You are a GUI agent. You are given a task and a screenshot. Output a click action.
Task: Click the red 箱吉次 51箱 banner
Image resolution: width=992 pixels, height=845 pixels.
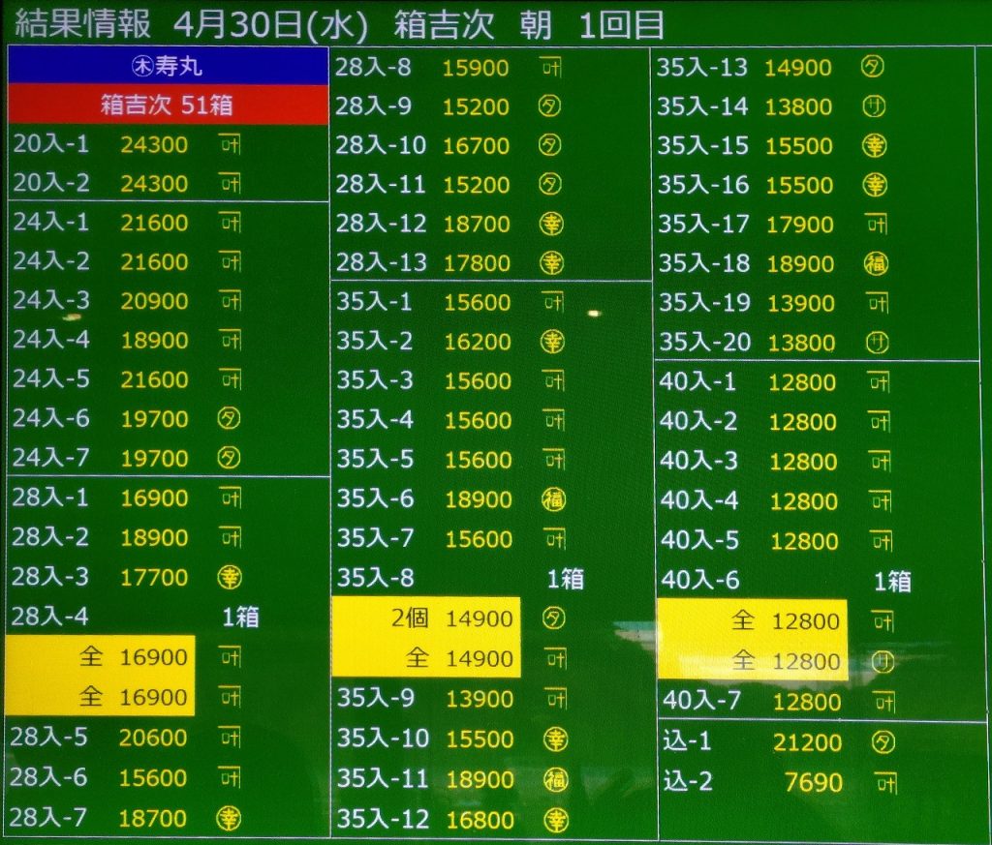click(x=168, y=105)
